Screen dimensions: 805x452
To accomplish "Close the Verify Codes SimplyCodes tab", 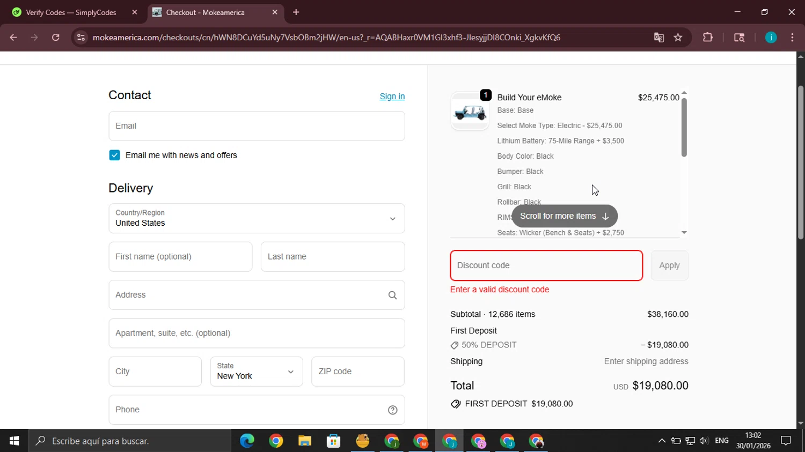I will click(135, 12).
